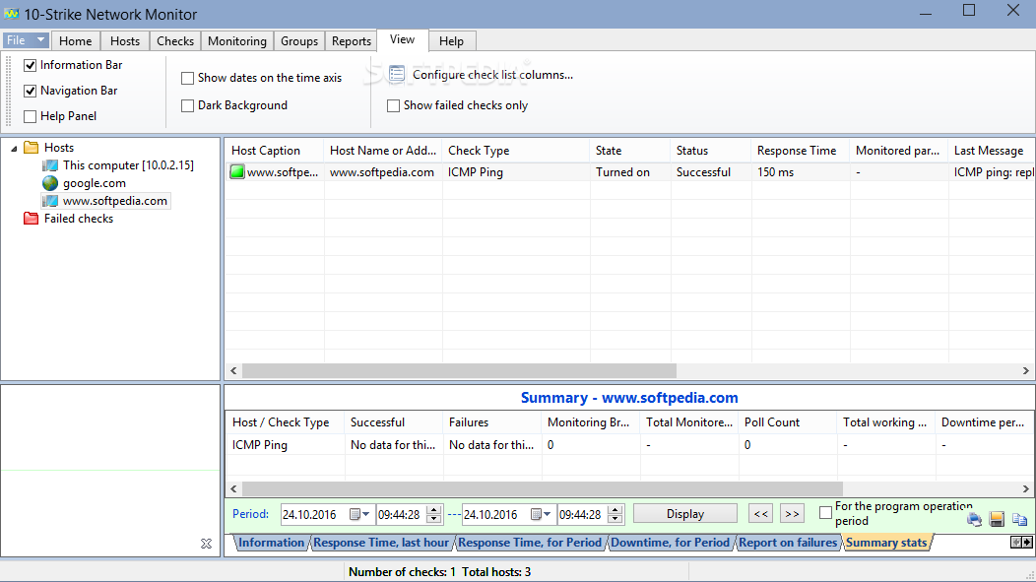The height and width of the screenshot is (582, 1036).
Task: Click the << previous period button
Action: click(x=760, y=514)
